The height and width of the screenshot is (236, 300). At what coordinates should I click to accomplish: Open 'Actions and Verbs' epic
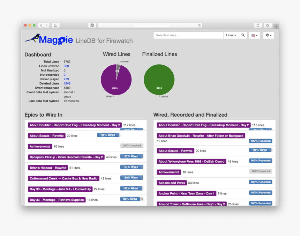click(x=172, y=183)
